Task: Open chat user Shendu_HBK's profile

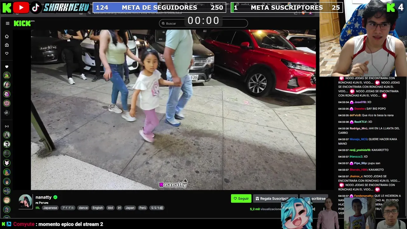Action: [x=358, y=170]
